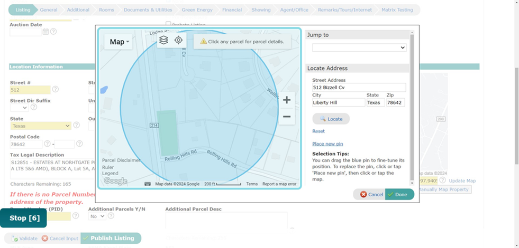Click the City field with Liberty Hill
The width and height of the screenshot is (519, 248).
click(x=339, y=102)
